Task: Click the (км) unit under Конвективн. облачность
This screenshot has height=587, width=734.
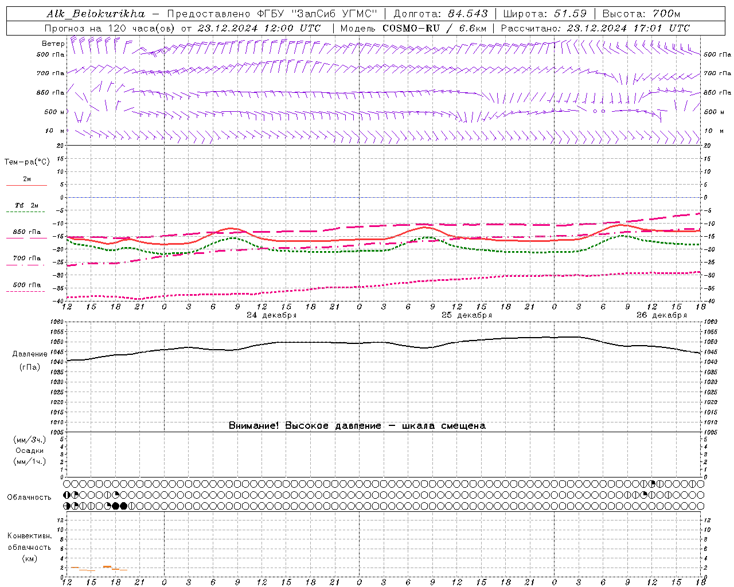Action: coord(30,558)
